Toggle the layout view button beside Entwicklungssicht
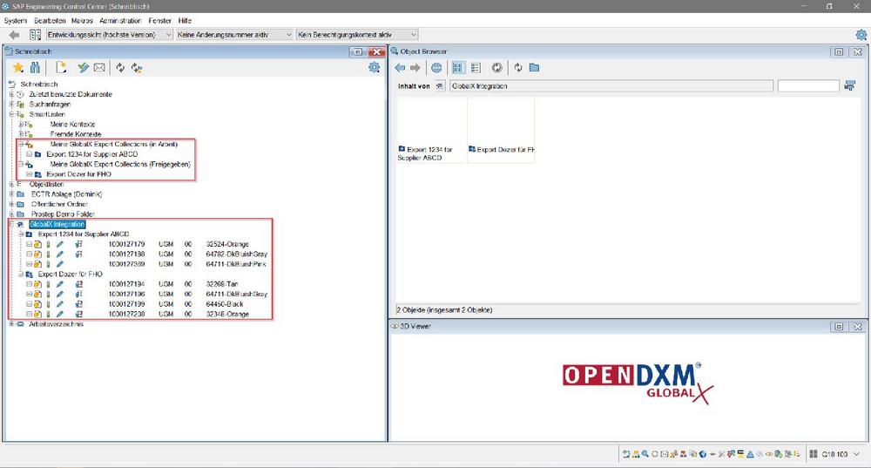Viewport: 871px width, 468px height. point(35,35)
